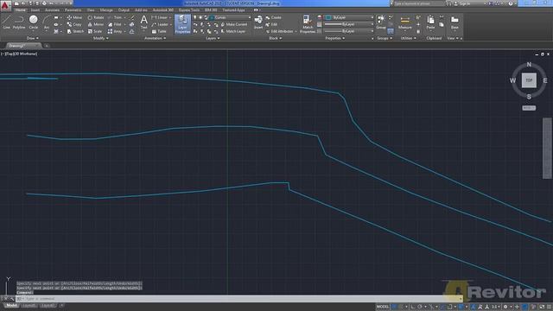Screen dimensions: 553x311
Task: Switch to the Output ribbon tab
Action: click(124, 10)
